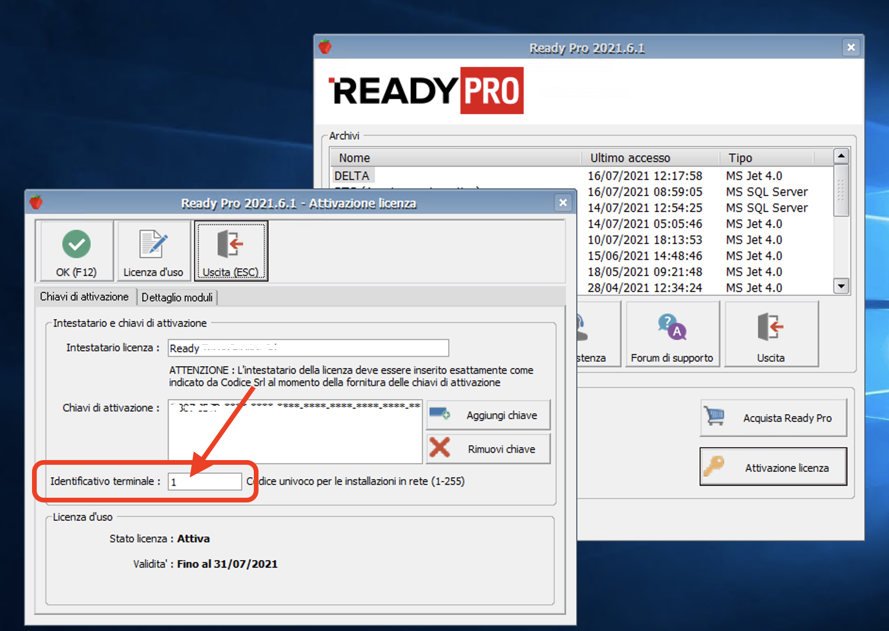Select the DELTA archive row in main window
Image resolution: width=889 pixels, height=631 pixels.
[582, 176]
